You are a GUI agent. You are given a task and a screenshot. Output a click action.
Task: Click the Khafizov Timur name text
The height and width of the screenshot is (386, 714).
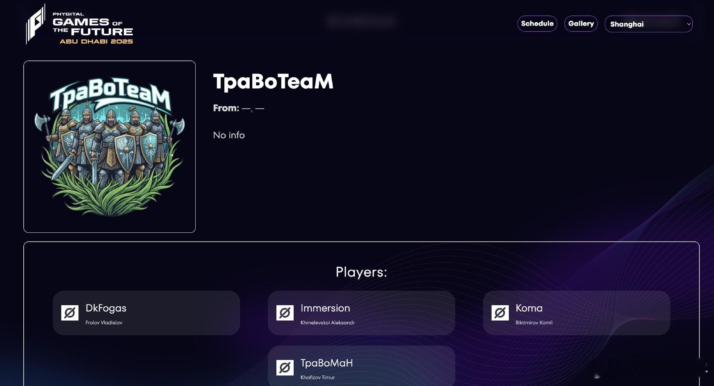click(317, 378)
